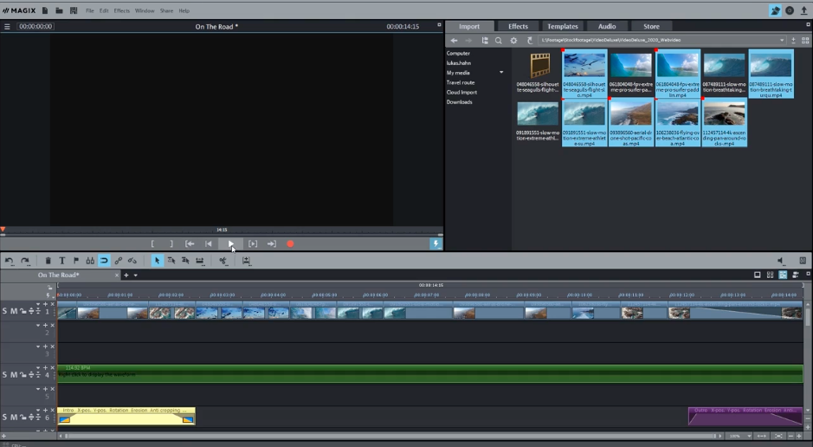Start playback with the Play button
Screen dimensions: 813x447
pyautogui.click(x=230, y=244)
